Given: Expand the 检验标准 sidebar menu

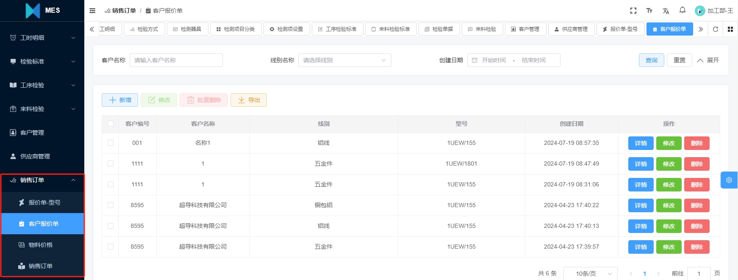Looking at the screenshot, I should pyautogui.click(x=42, y=61).
